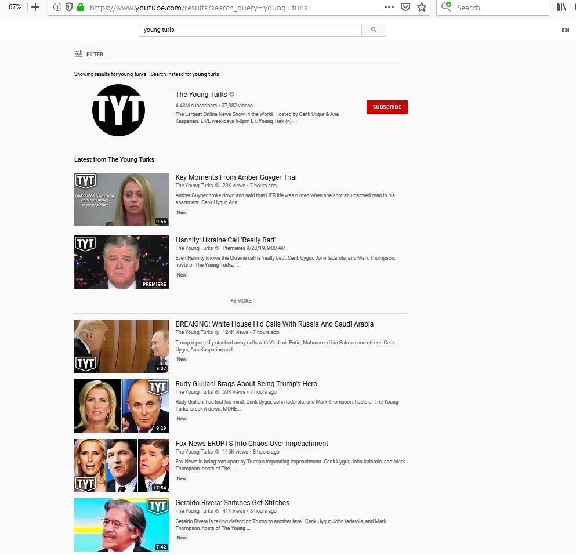Image resolution: width=576 pixels, height=555 pixels.
Task: Click the YouTube search box containing young turls
Action: coord(250,30)
